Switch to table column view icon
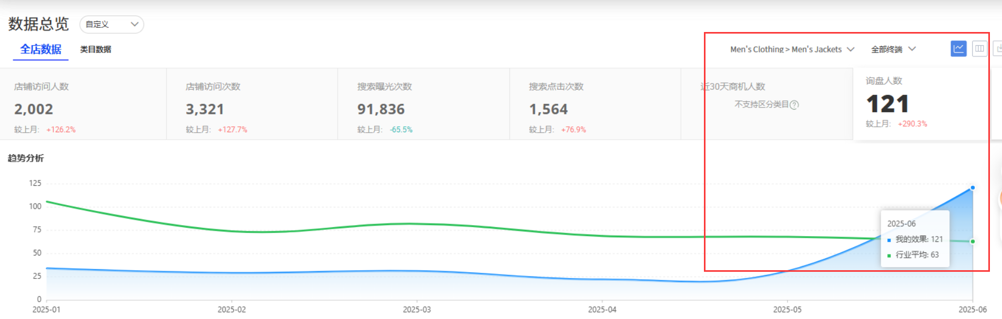Image resolution: width=1002 pixels, height=319 pixels. coord(979,49)
